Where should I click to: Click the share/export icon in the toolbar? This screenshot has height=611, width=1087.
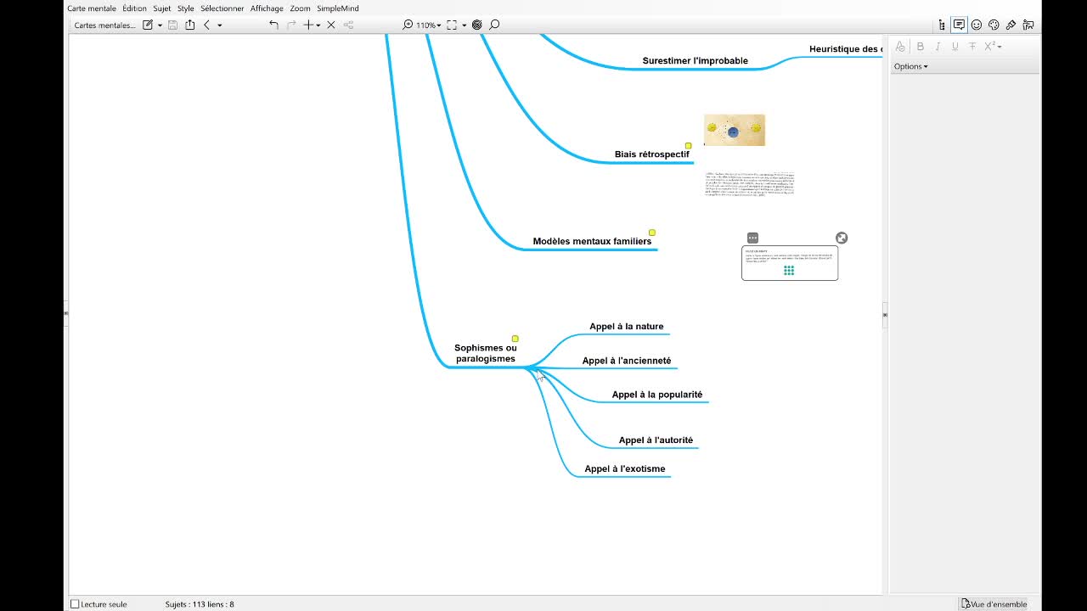189,25
